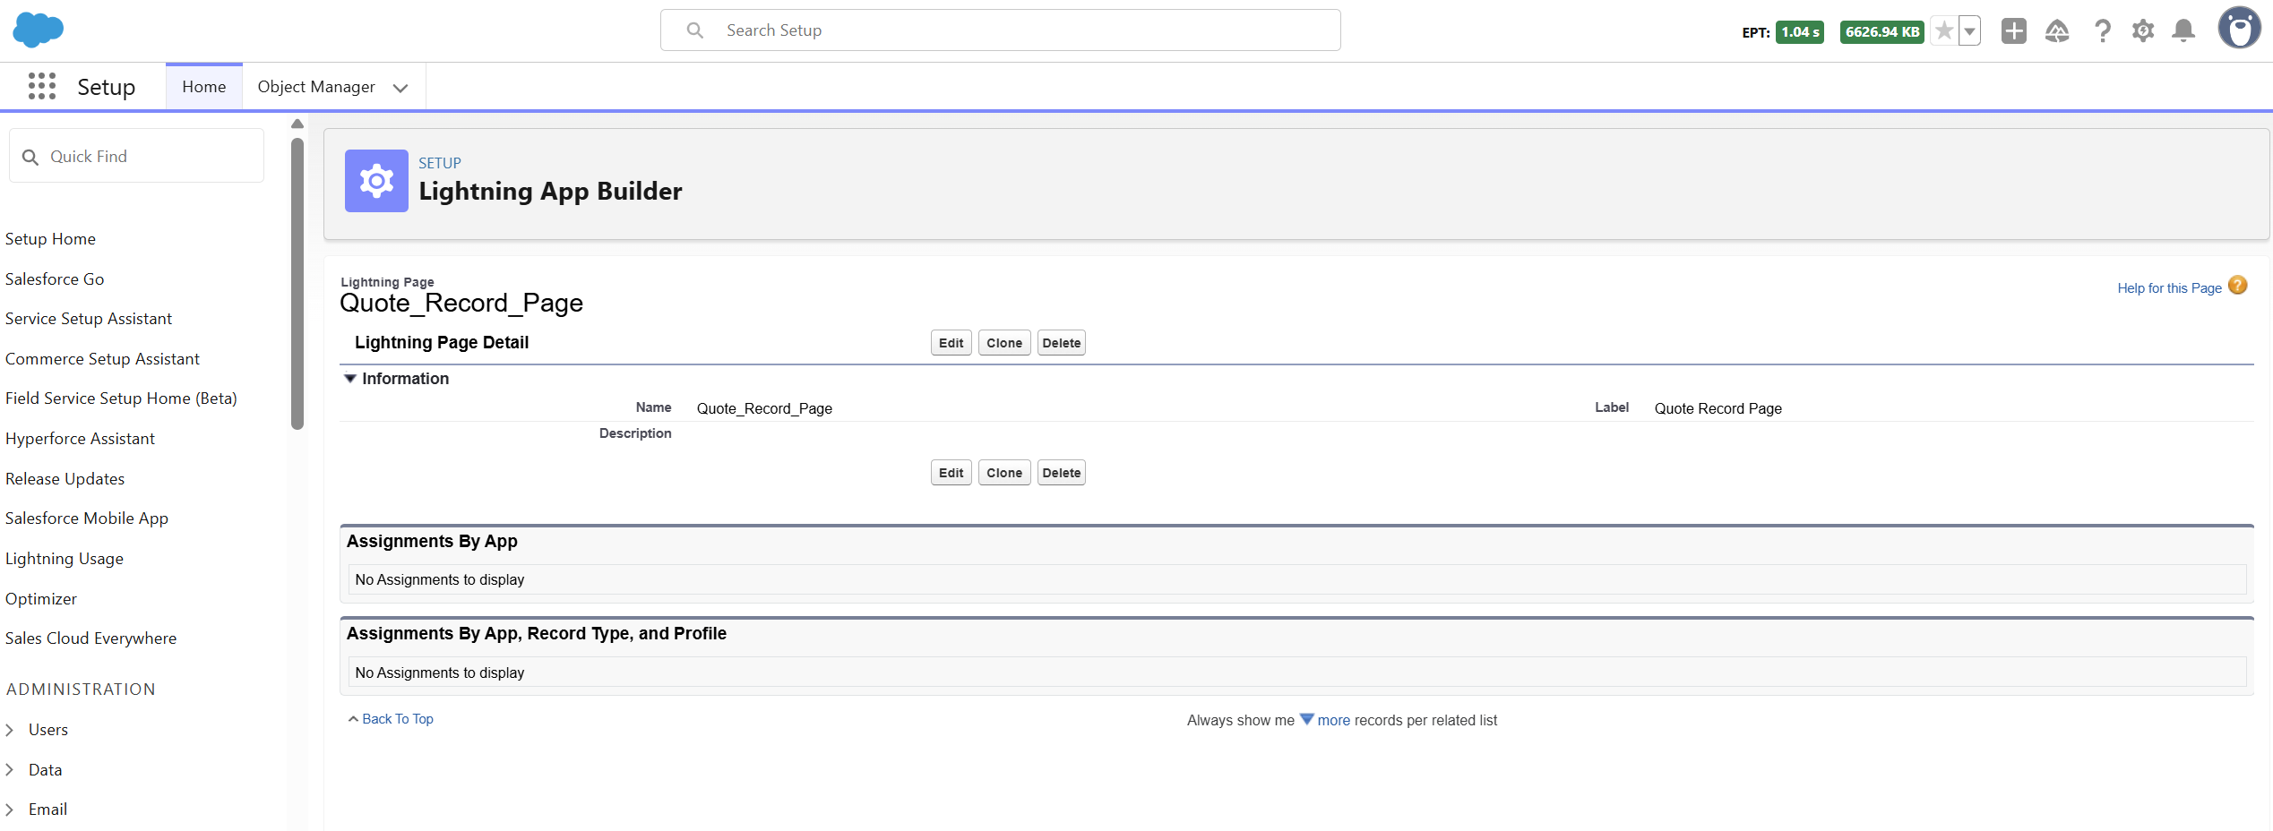Click the bottom Clone button

tap(1004, 473)
